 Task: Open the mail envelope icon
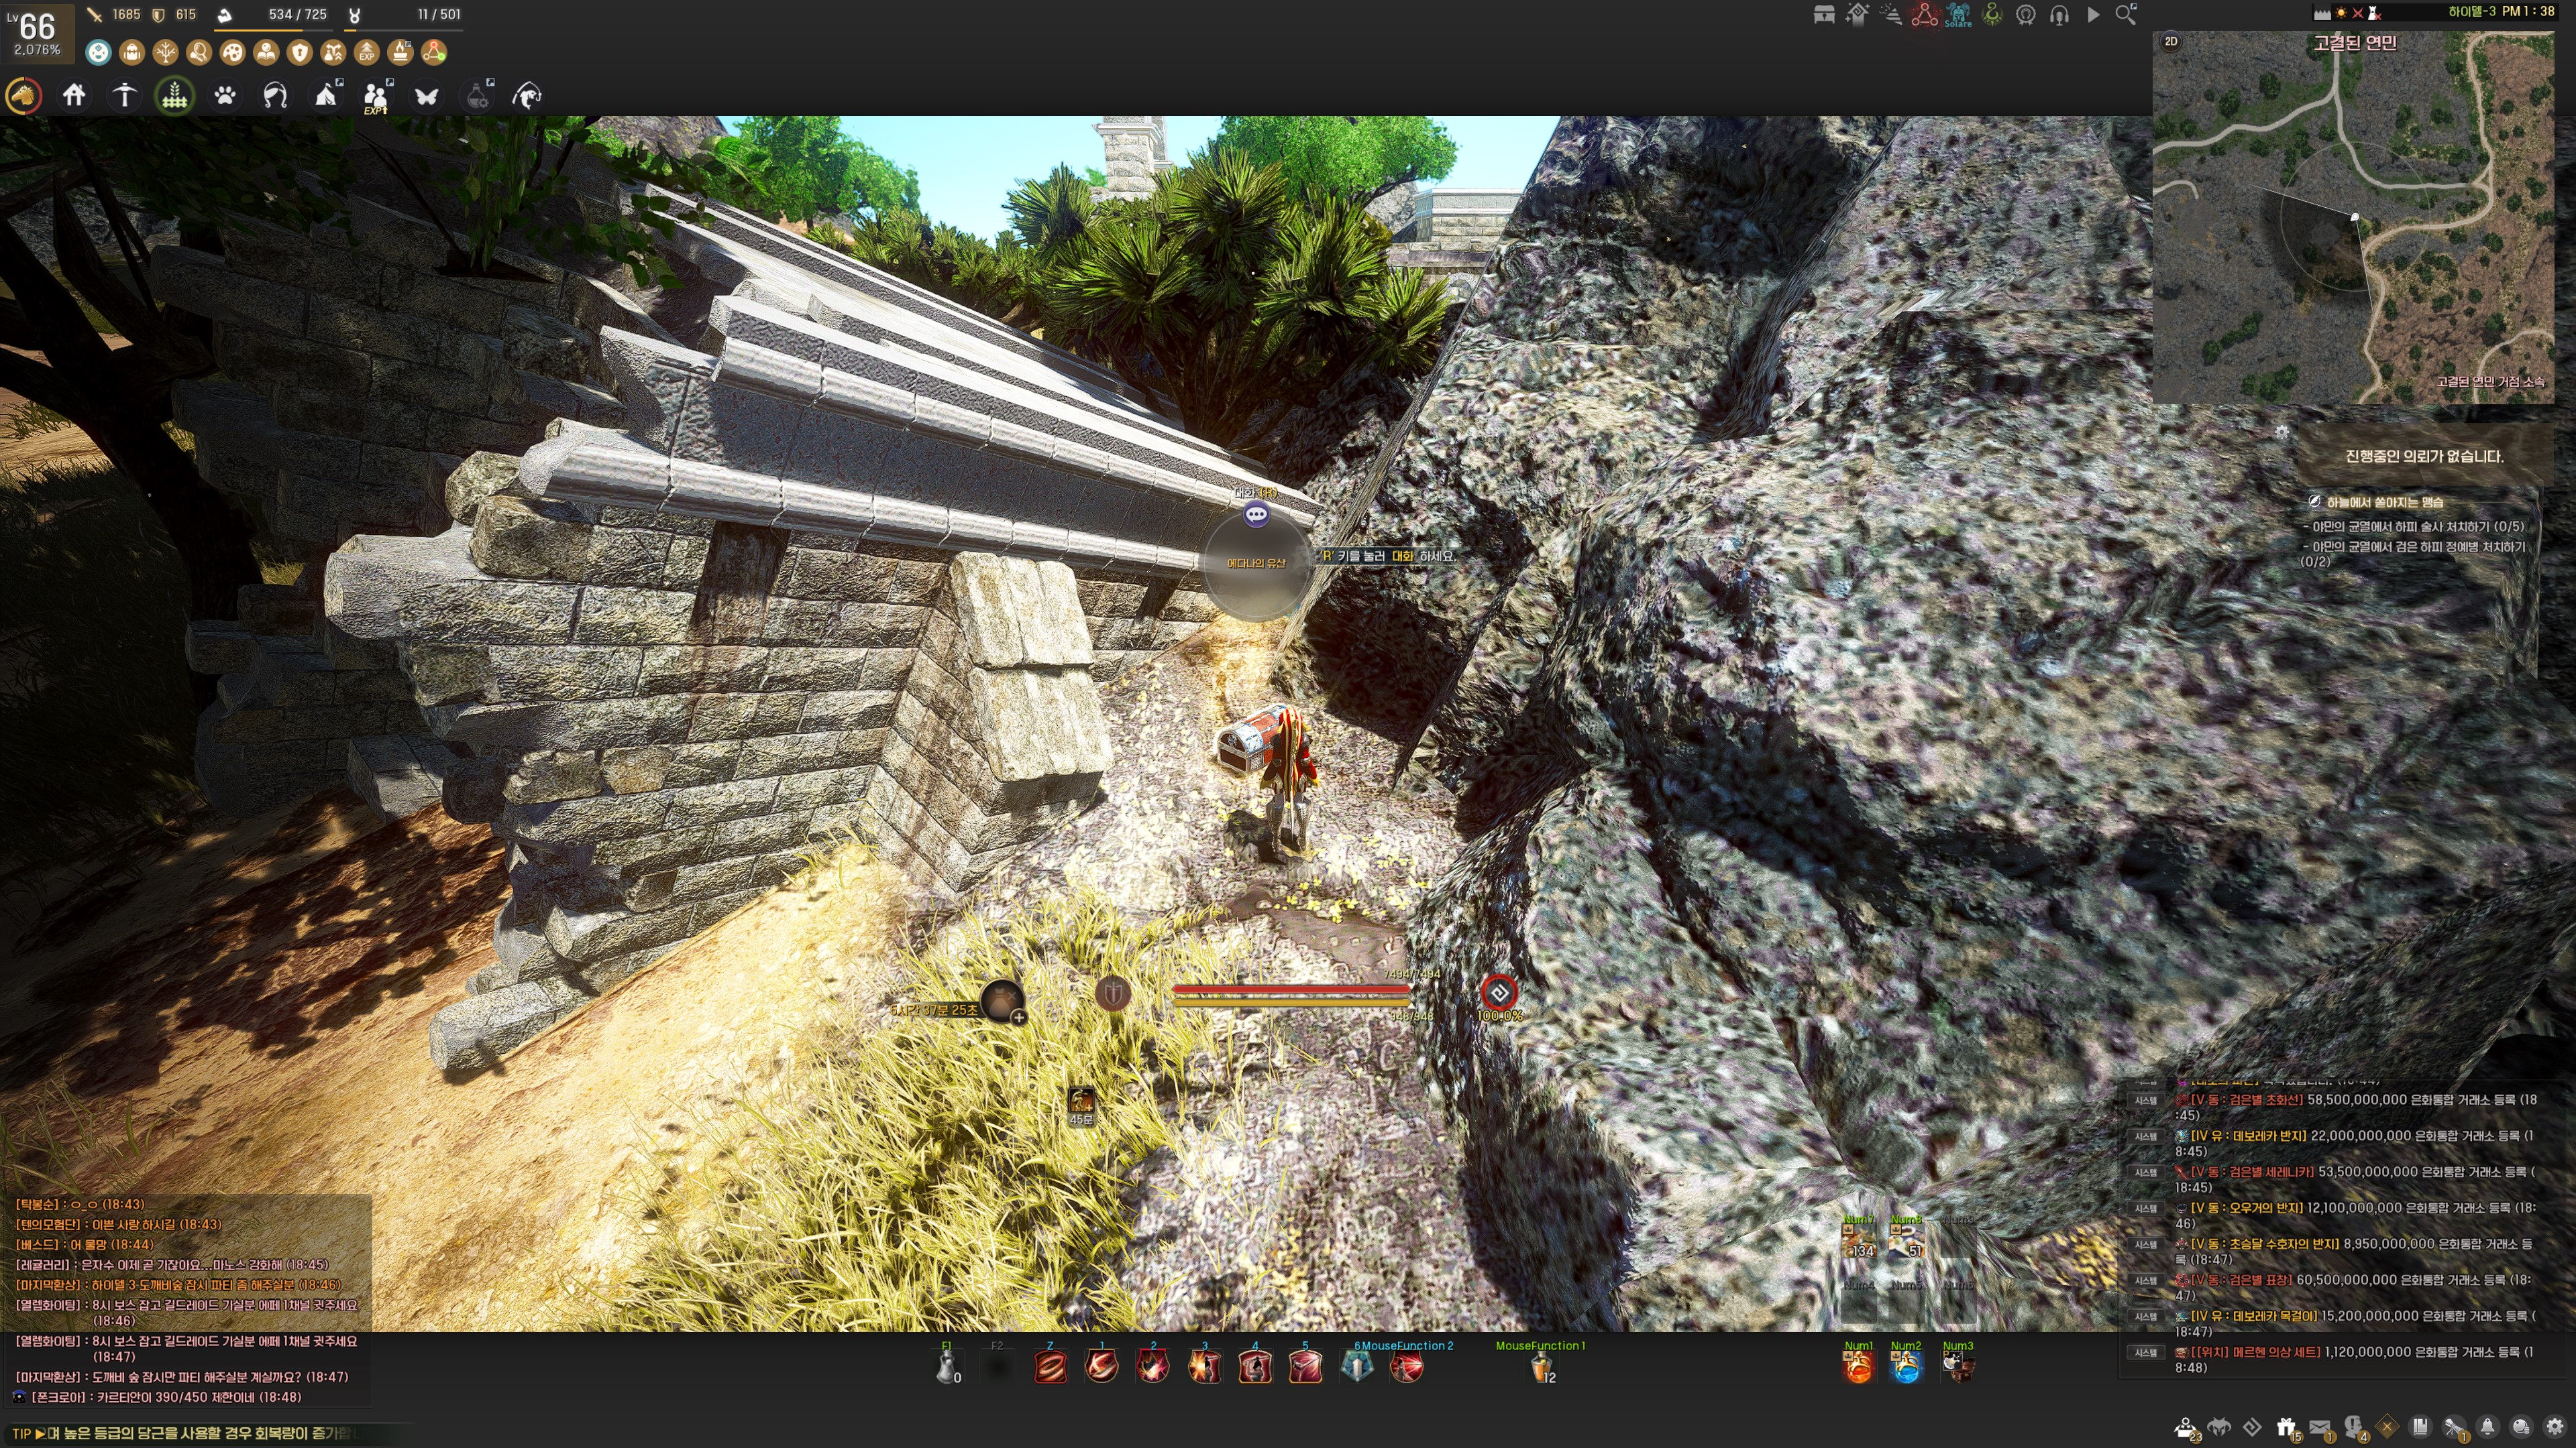(2319, 1427)
